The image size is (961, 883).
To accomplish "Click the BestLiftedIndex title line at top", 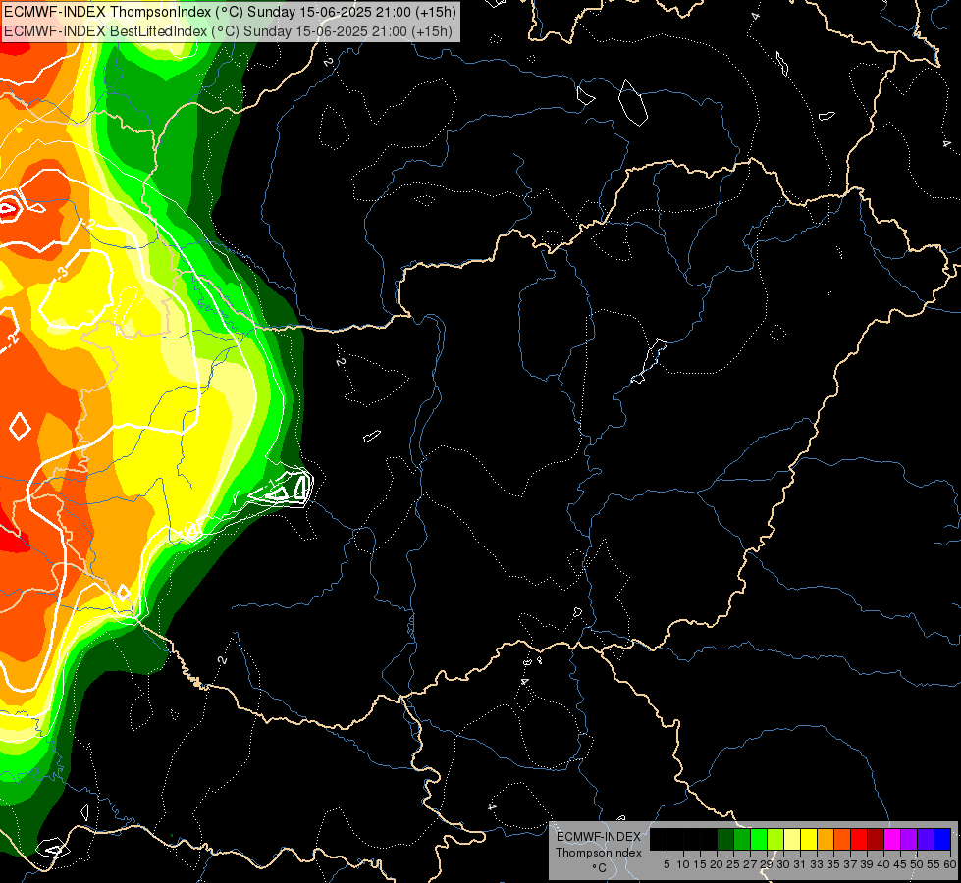I will [x=228, y=31].
